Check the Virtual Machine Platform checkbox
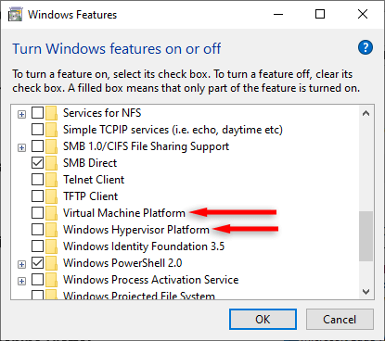This screenshot has height=341, width=385. pyautogui.click(x=37, y=213)
